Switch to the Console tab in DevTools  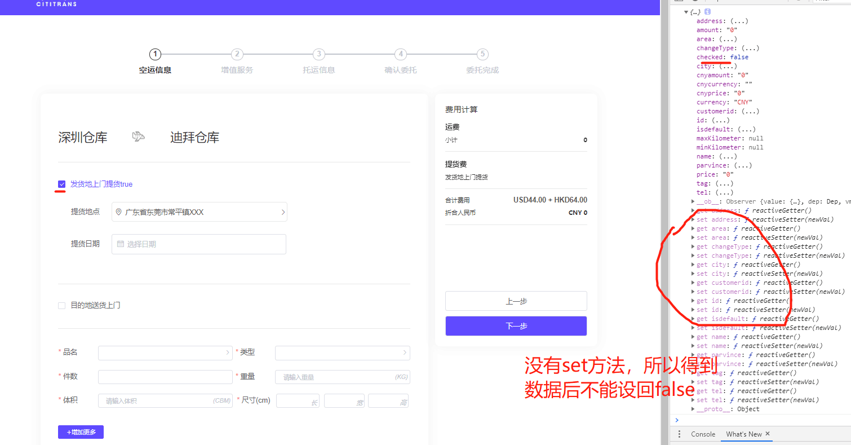click(x=703, y=434)
